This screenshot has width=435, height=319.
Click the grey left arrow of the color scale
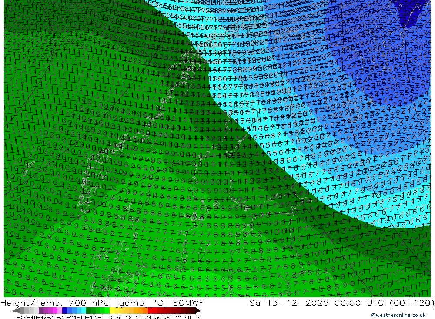16,311
